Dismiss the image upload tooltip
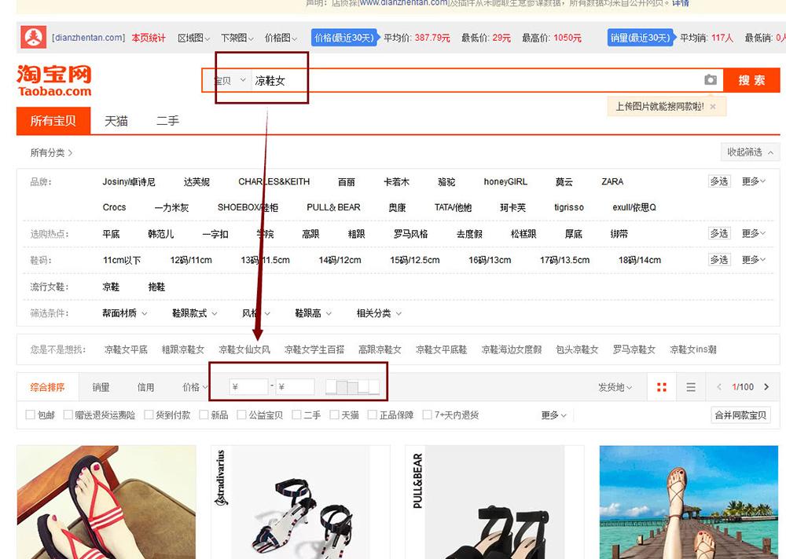 click(x=713, y=106)
